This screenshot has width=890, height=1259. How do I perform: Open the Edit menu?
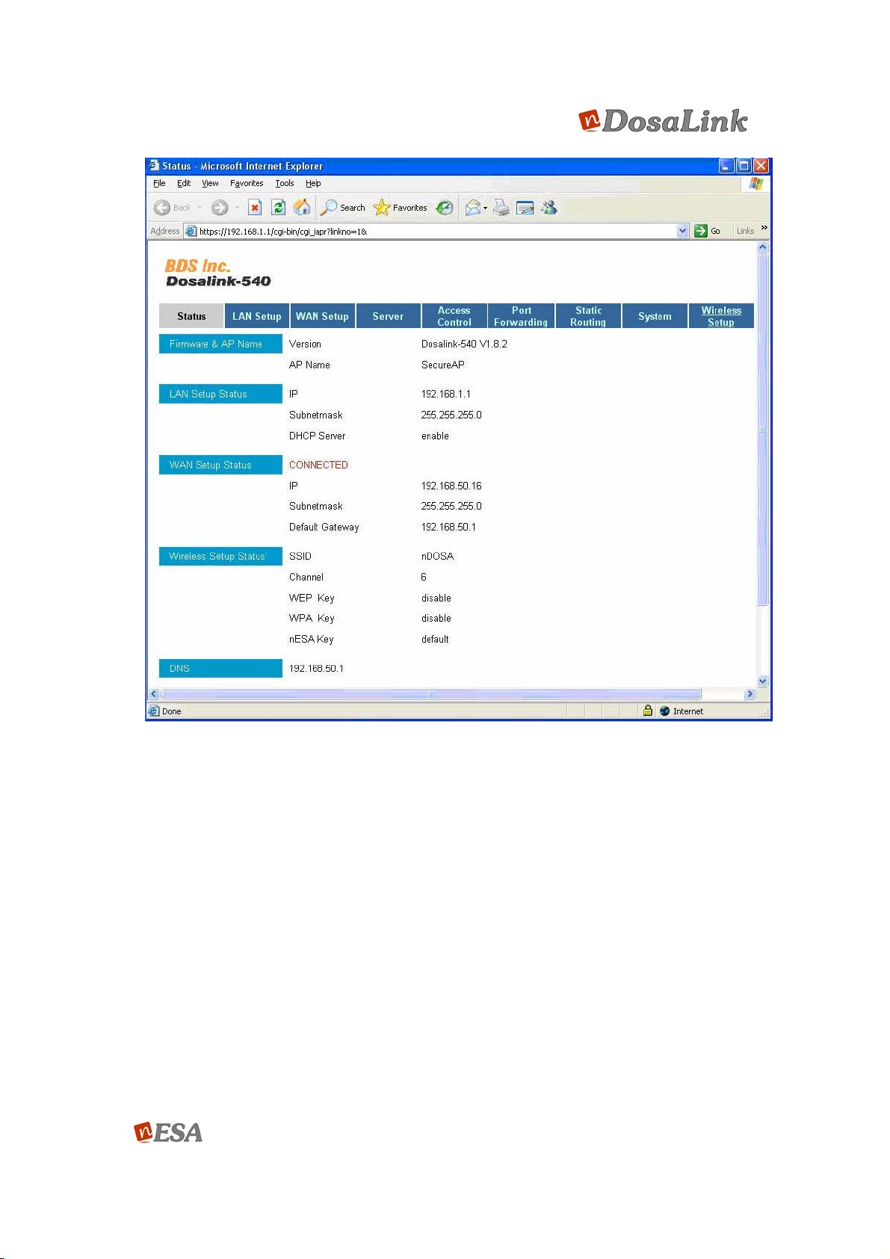click(x=184, y=183)
